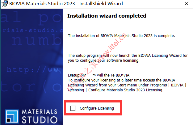
Task: Click the Configure Licensing label text
Action: [97, 108]
